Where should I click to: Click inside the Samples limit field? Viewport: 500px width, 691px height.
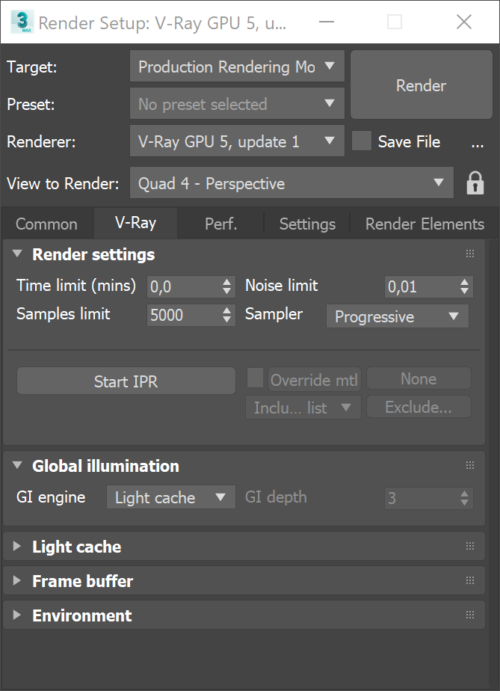[x=179, y=316]
